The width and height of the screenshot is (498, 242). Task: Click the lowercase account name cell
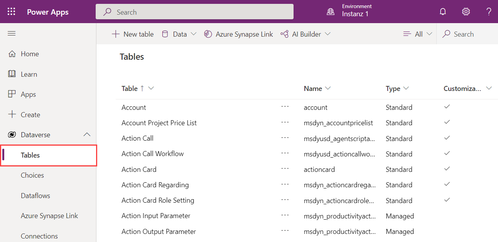316,107
